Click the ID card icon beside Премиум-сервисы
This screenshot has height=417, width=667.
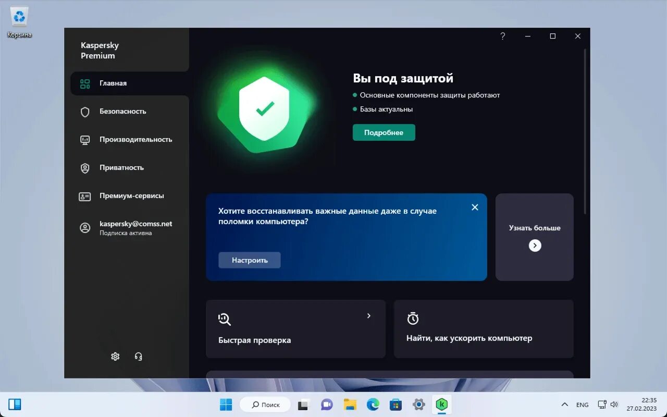(85, 197)
